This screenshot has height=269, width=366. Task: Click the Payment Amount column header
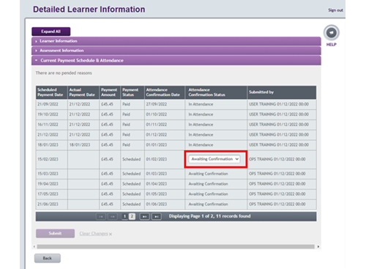tap(110, 92)
